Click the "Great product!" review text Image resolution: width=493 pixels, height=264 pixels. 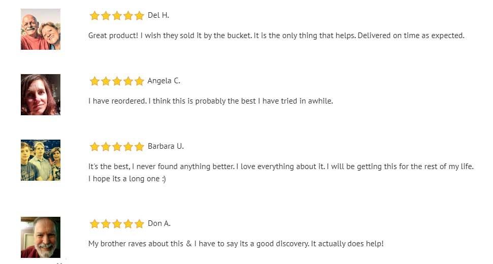pyautogui.click(x=276, y=36)
